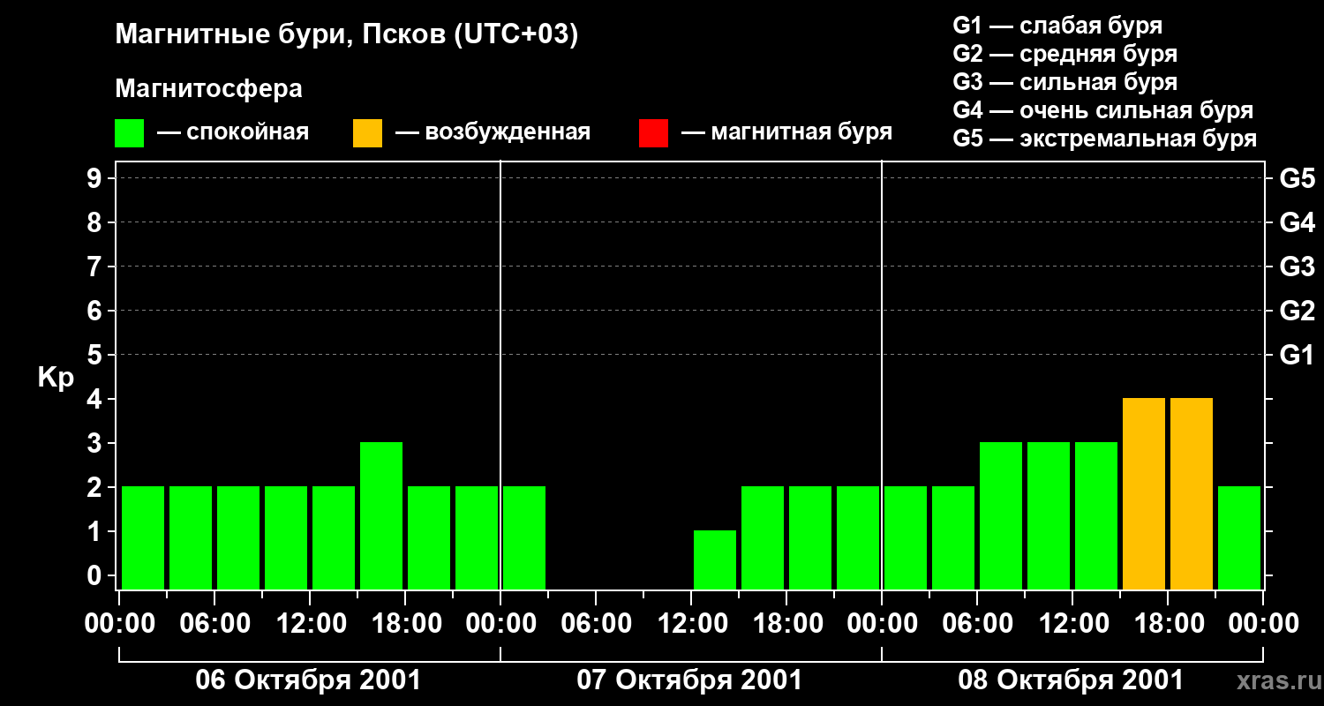The height and width of the screenshot is (706, 1324).
Task: Click the 06:00 time label under 06 October
Action: point(214,624)
